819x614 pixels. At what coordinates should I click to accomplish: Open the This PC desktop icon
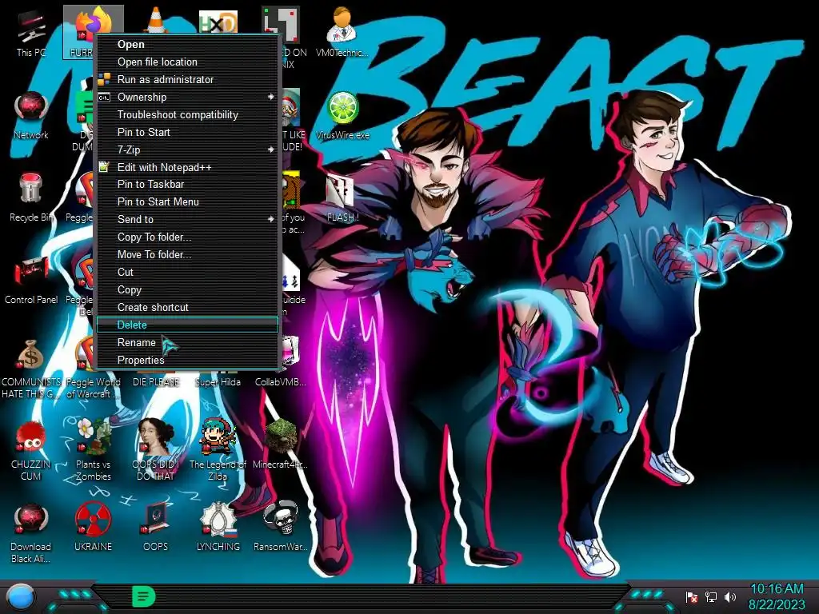(x=31, y=32)
